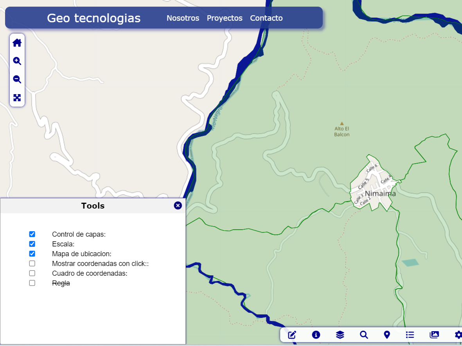Zoom out with the magnifier minus icon
Screen dimensions: 462x346
[17, 80]
